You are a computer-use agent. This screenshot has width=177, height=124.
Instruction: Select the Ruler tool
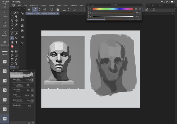point(12,60)
